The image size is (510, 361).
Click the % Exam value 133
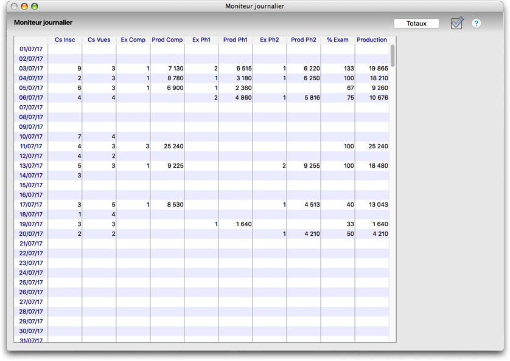(x=349, y=69)
